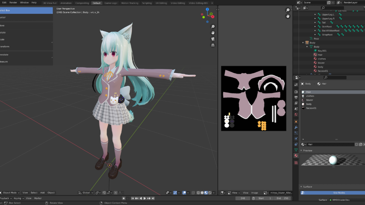Toggle camera view with camera icon
The image size is (365, 205).
point(213,39)
